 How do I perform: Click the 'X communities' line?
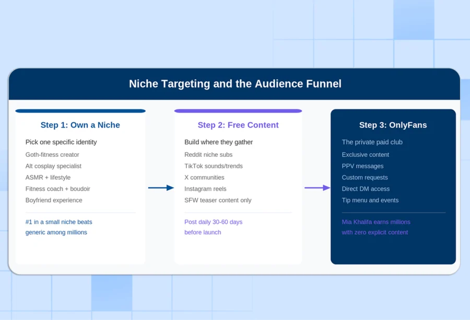(204, 177)
